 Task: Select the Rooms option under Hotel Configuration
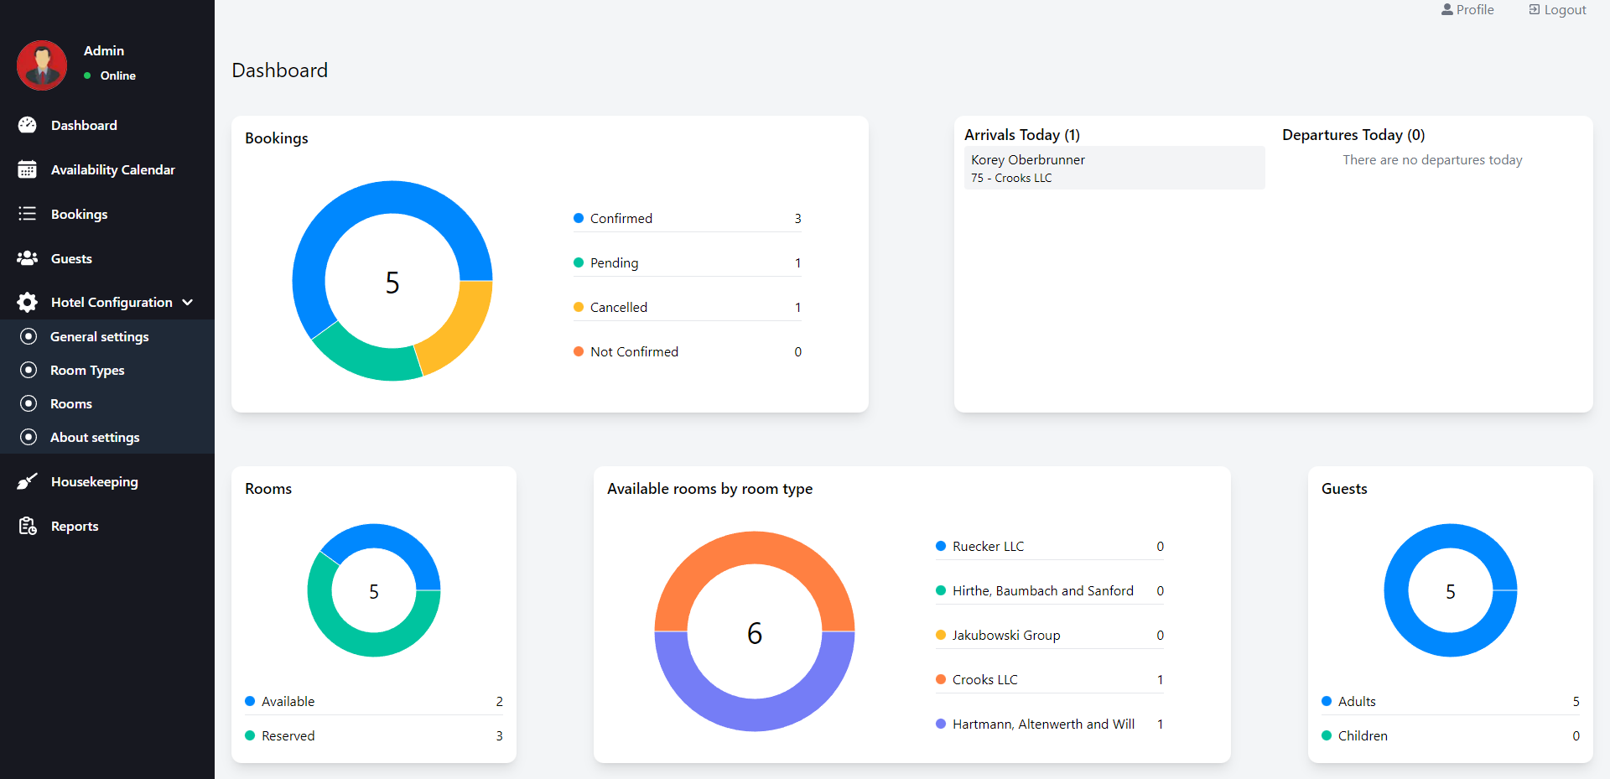tap(70, 403)
